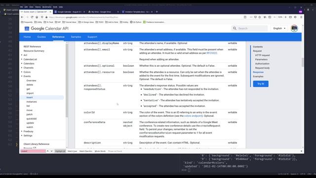Open the patch method page
The image size is (316, 178).
(x=30, y=114)
